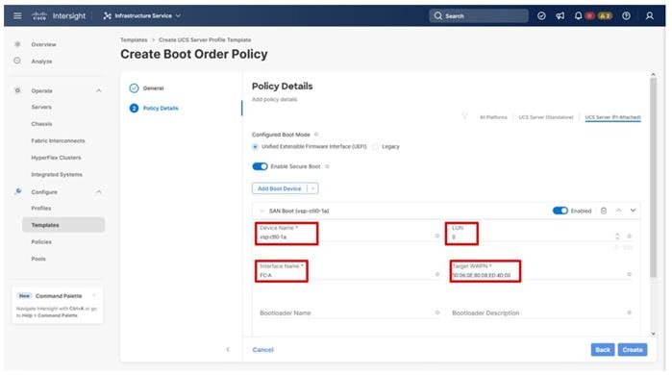
Task: Delete the SAN Boot device trash icon
Action: pos(604,211)
